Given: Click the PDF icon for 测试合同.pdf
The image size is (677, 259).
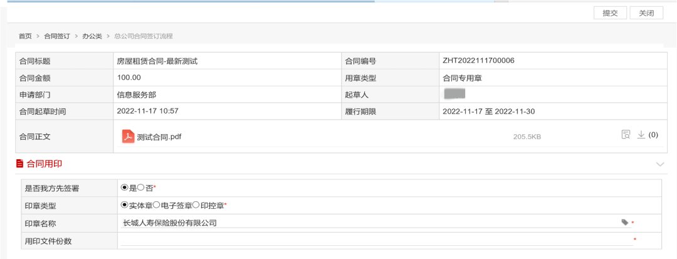Looking at the screenshot, I should click(x=128, y=135).
